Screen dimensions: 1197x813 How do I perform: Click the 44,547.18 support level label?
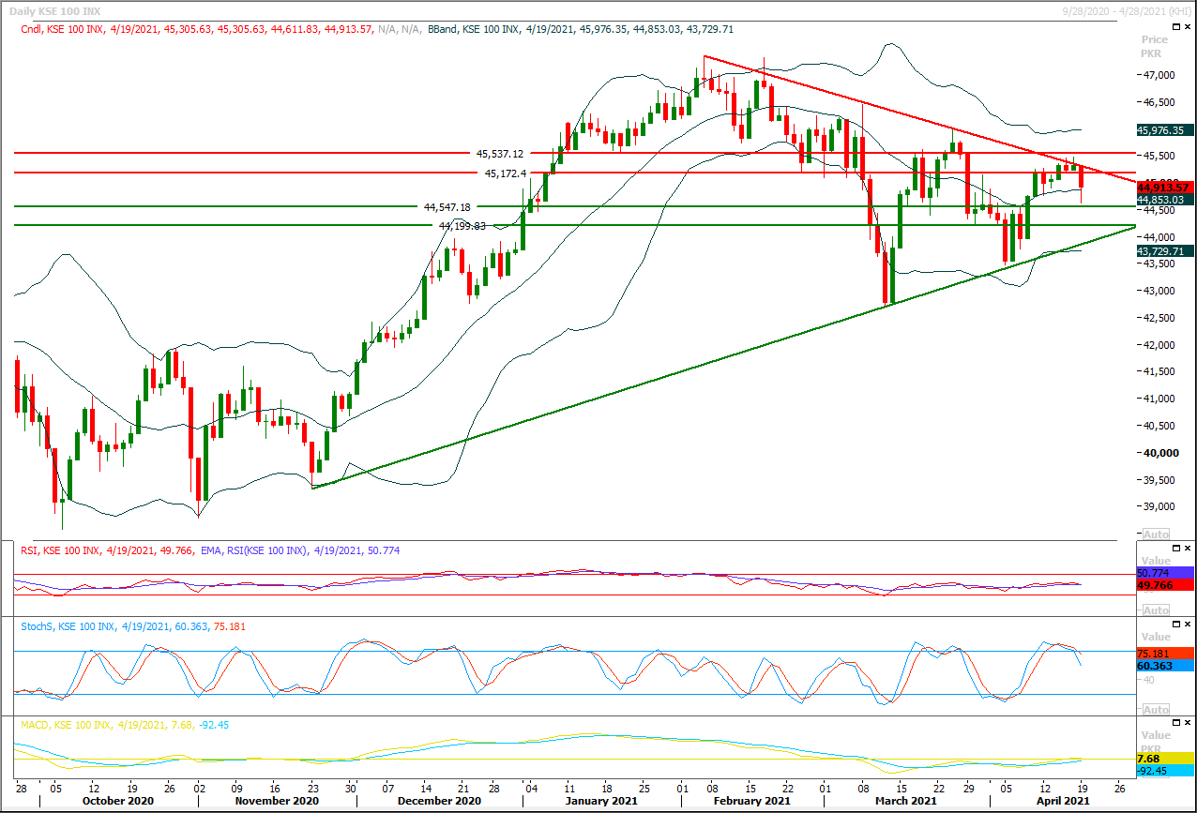tap(447, 206)
